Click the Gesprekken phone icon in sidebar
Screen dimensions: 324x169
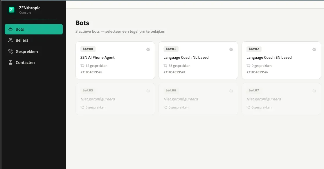pyautogui.click(x=10, y=52)
